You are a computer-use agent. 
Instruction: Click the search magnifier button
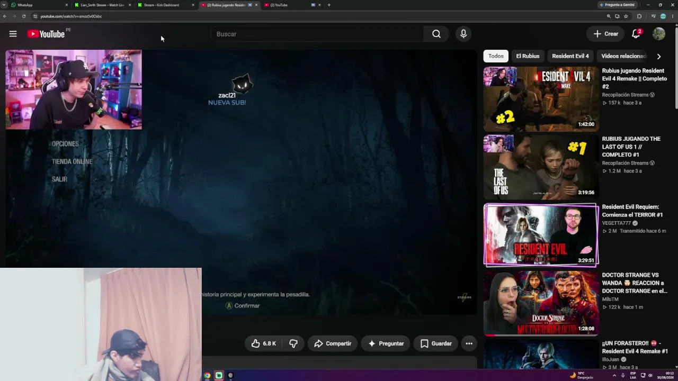[x=436, y=34]
